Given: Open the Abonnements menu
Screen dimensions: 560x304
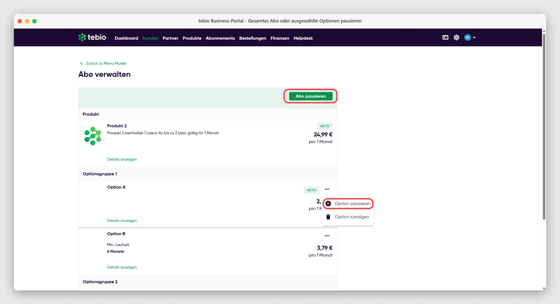Looking at the screenshot, I should (220, 38).
